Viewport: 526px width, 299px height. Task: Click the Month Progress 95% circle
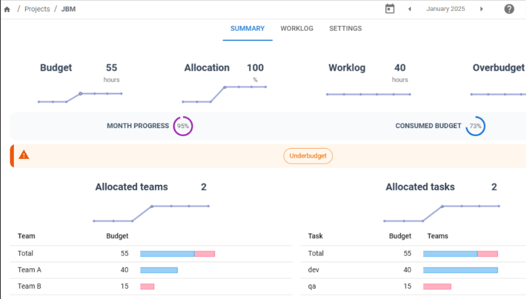click(x=183, y=126)
